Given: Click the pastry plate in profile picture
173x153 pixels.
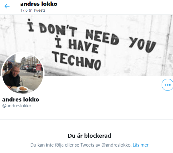Looking at the screenshot, I should tap(23, 89).
